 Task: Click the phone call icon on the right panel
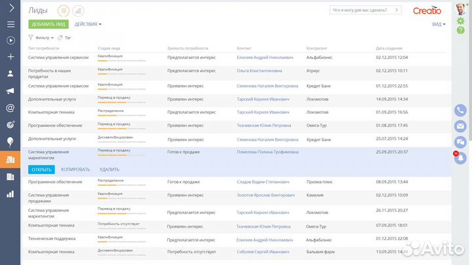(x=460, y=111)
